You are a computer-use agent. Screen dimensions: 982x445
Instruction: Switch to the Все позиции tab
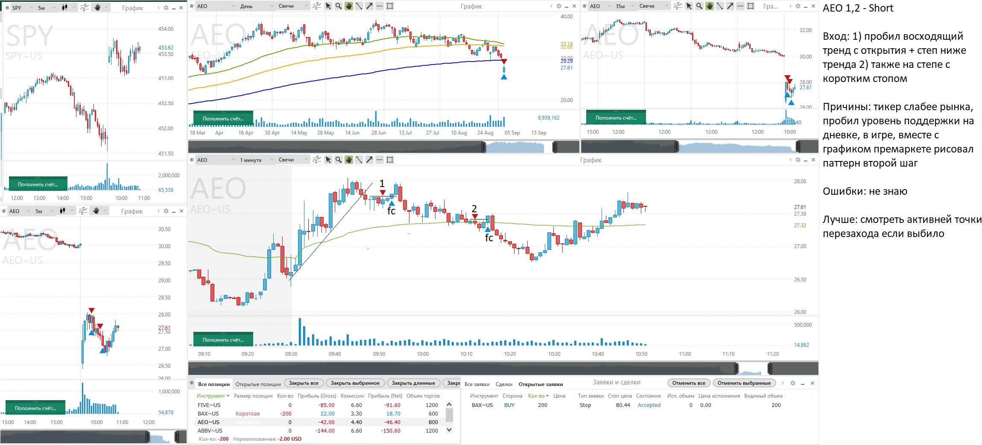(214, 384)
